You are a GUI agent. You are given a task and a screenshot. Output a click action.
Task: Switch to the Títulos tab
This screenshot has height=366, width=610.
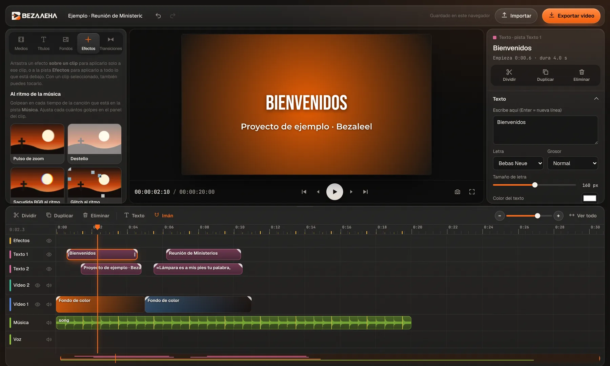click(43, 43)
